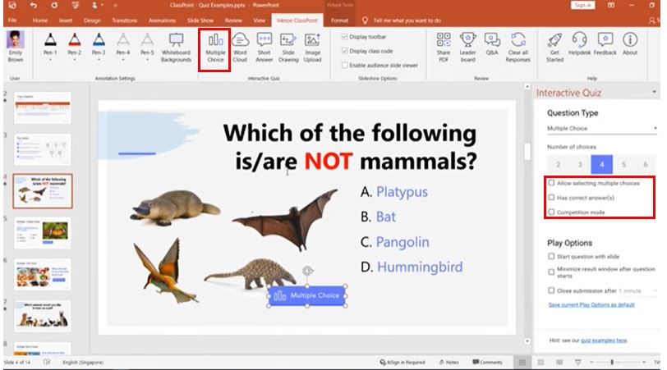Clear all Responses

pyautogui.click(x=517, y=48)
